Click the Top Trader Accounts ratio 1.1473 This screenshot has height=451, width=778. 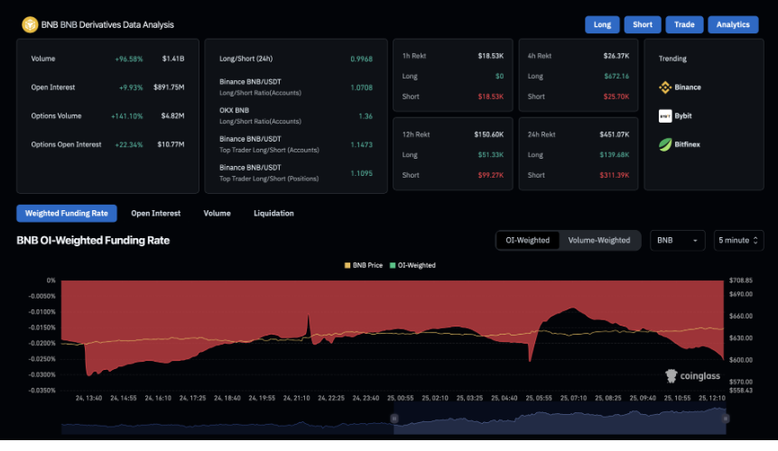tap(361, 144)
